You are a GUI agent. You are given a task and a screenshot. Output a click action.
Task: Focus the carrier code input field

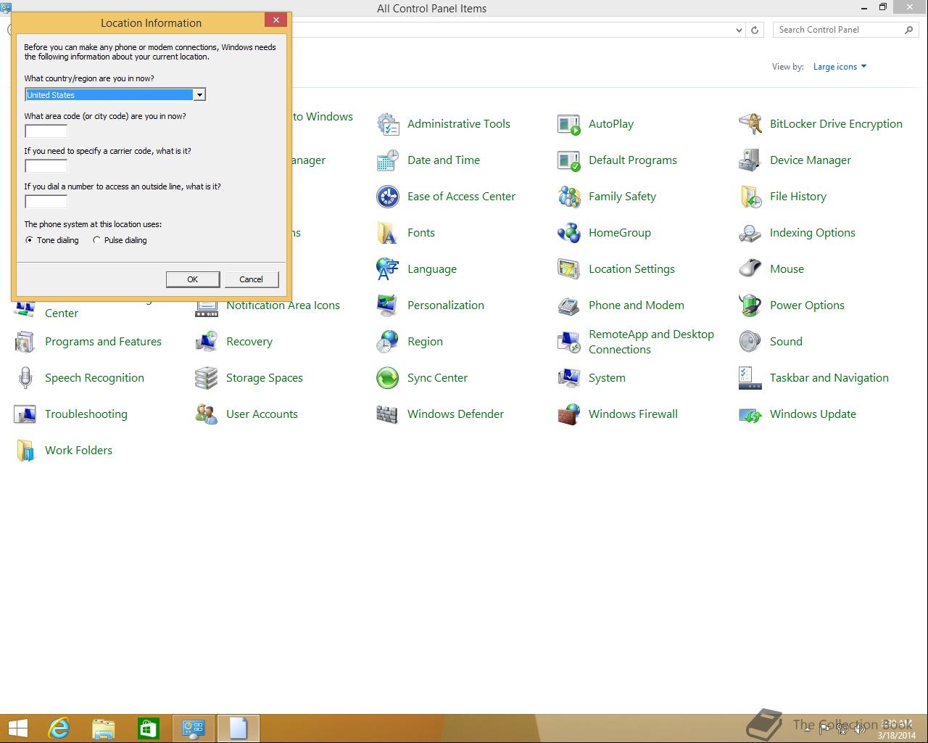(x=46, y=166)
